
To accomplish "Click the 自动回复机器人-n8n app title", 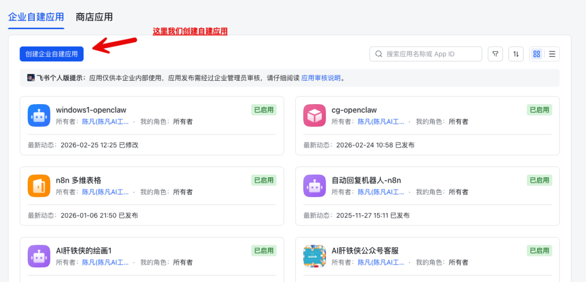I will click(366, 181).
